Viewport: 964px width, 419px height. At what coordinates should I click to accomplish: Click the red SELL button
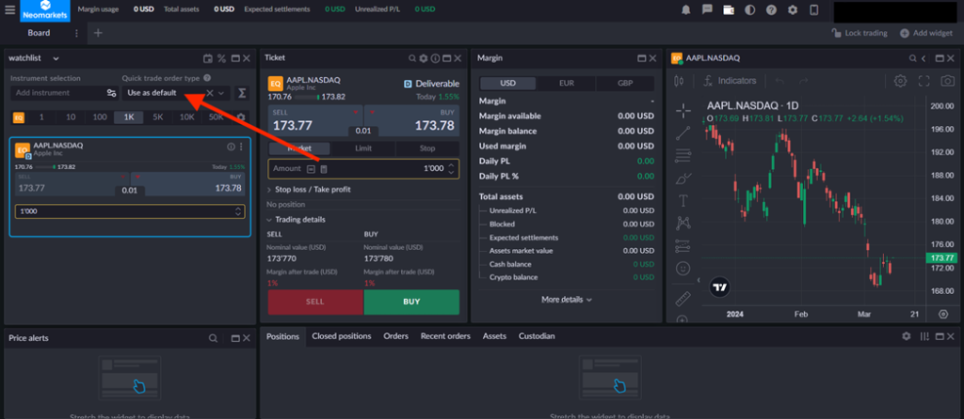[x=314, y=302]
